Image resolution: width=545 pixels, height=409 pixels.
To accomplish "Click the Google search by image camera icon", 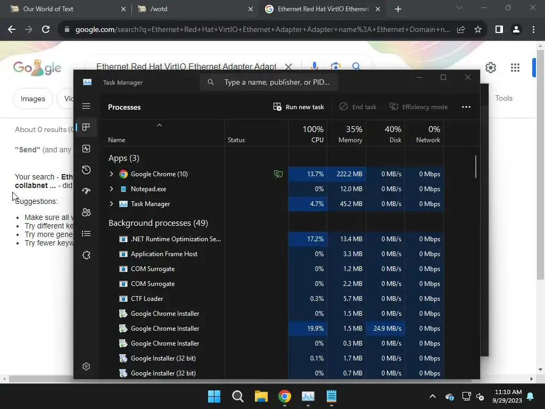I will coord(335,66).
